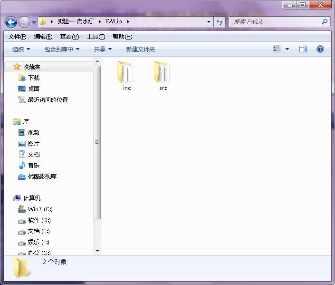Open the 共享 dropdown

coord(103,49)
